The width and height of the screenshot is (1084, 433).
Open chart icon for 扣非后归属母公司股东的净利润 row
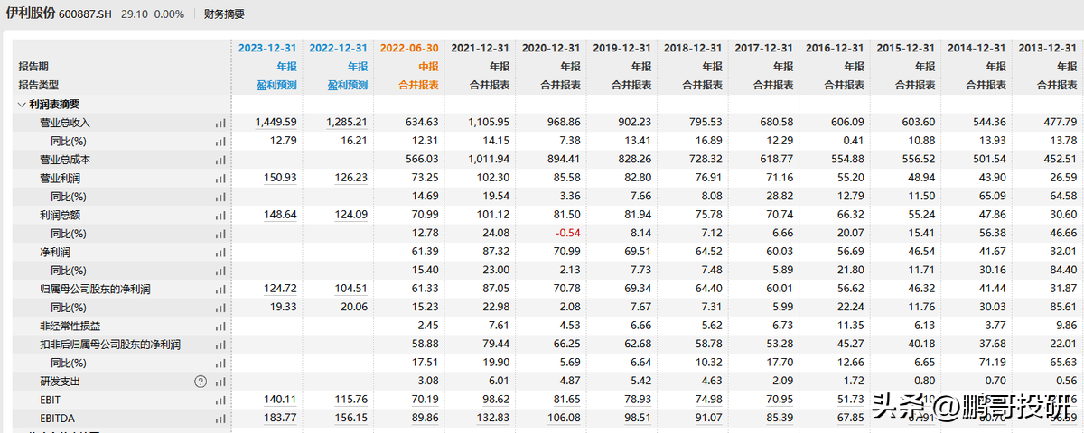[x=220, y=345]
